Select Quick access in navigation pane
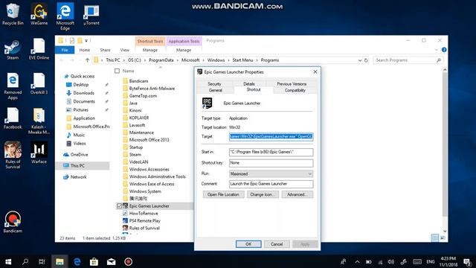476x268 pixels. tap(83, 76)
